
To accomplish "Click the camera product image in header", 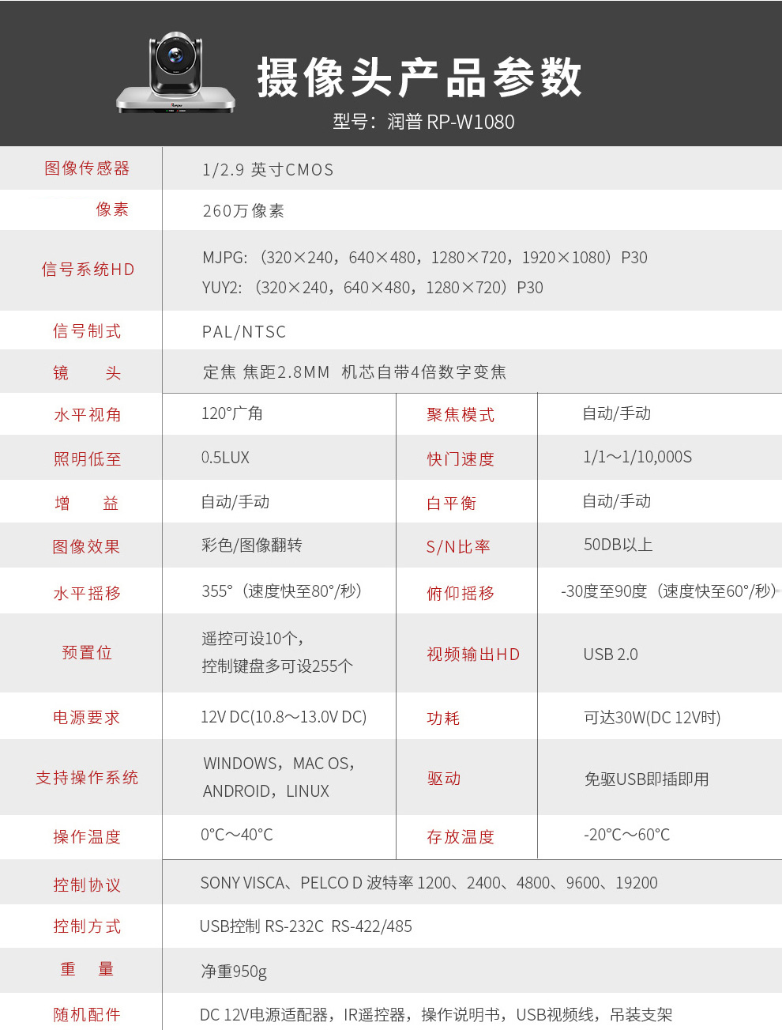I will point(175,73).
